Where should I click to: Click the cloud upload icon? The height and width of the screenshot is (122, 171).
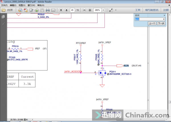(x=37, y=10)
